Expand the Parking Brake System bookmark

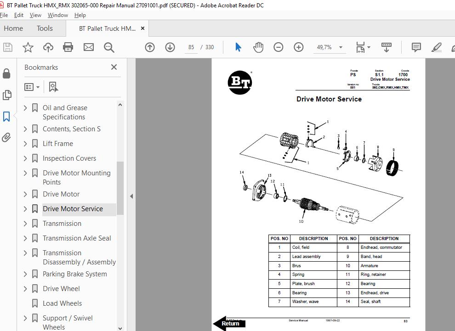[x=25, y=274]
